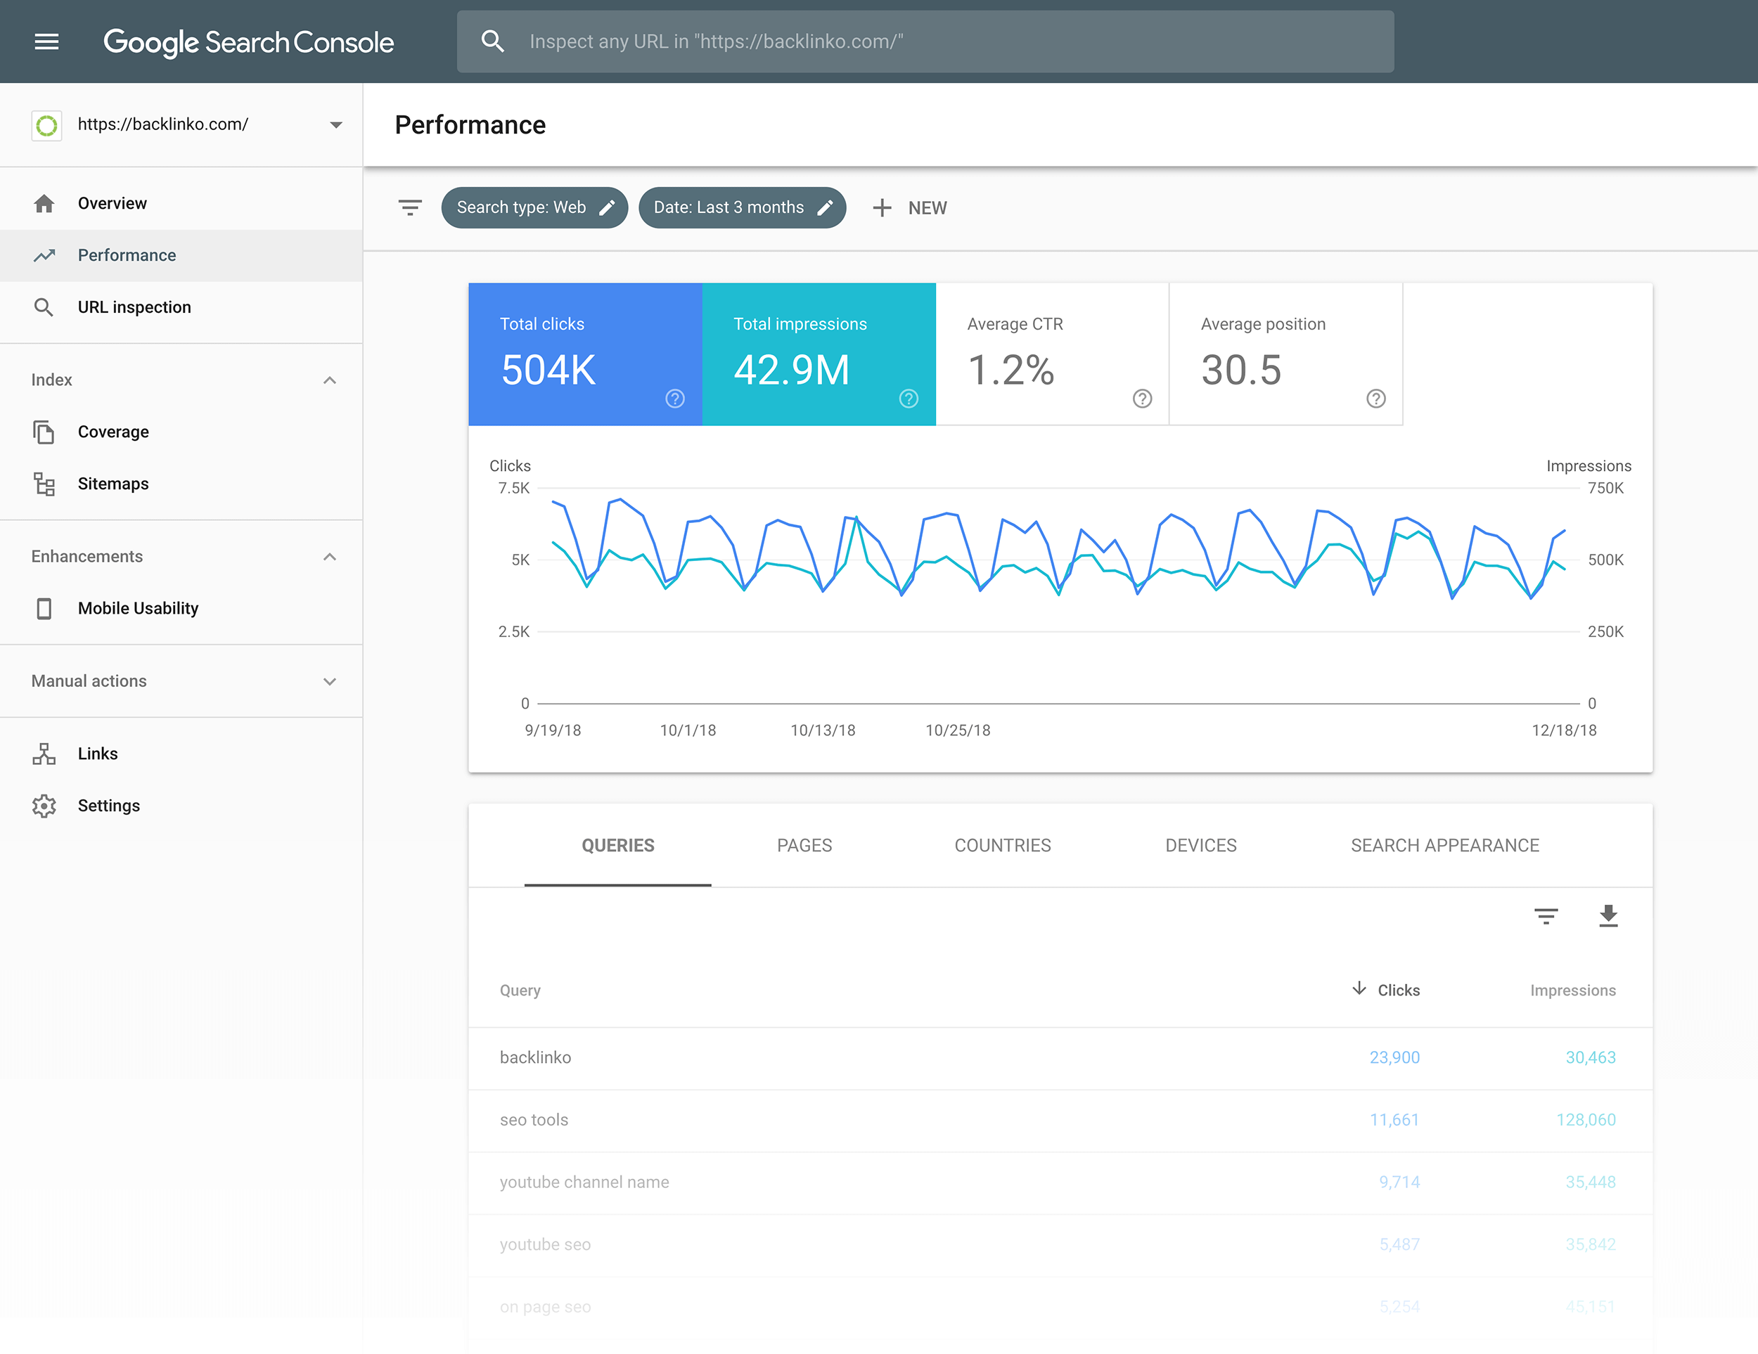The image size is (1758, 1354).
Task: Open help icon on Average position card
Action: tap(1376, 398)
